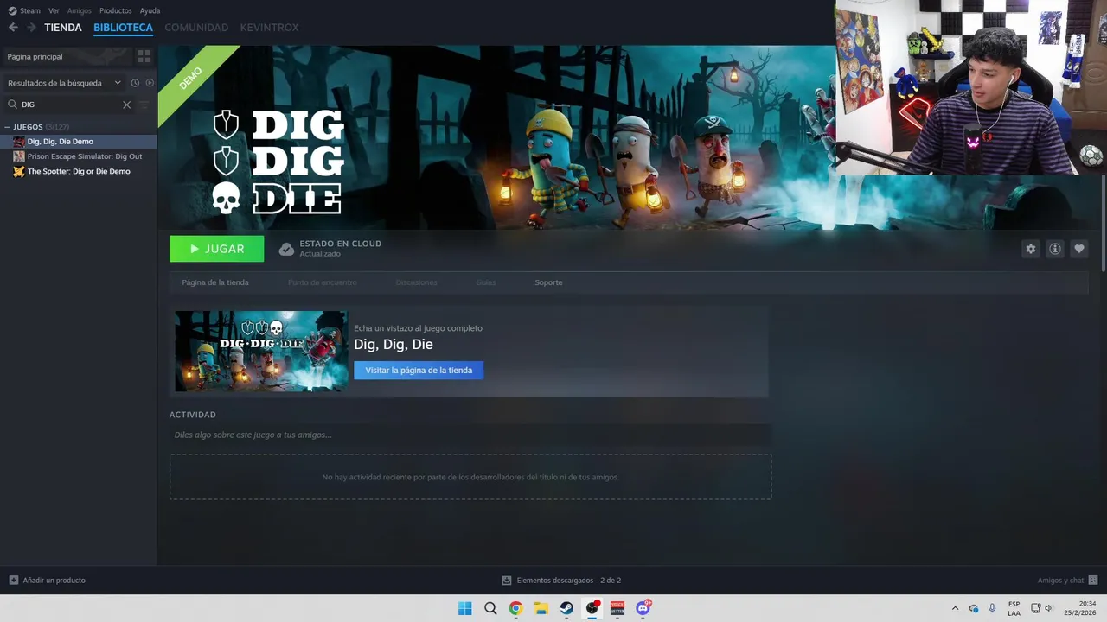Go back with the left arrow

pos(13,28)
